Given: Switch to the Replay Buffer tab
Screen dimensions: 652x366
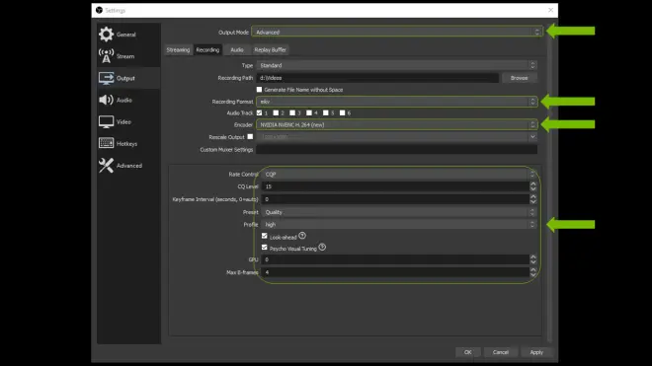Looking at the screenshot, I should (x=270, y=50).
